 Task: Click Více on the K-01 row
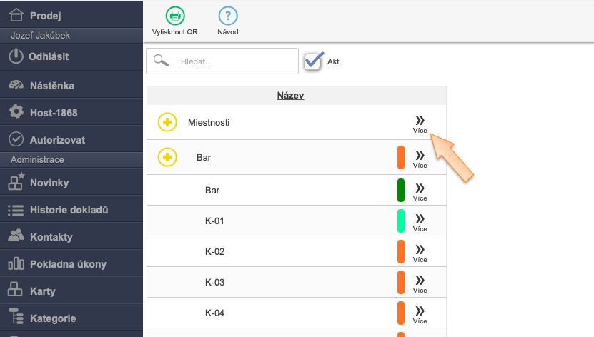(x=420, y=221)
